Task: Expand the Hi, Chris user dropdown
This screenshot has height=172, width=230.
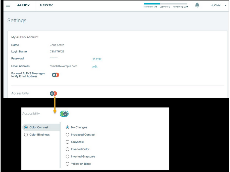Action: [218, 5]
